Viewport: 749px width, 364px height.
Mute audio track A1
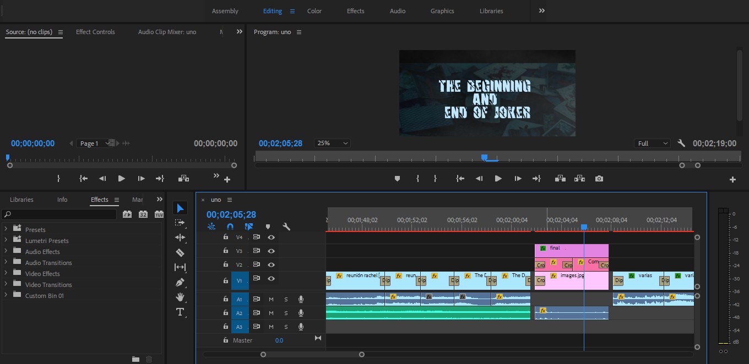click(x=271, y=299)
